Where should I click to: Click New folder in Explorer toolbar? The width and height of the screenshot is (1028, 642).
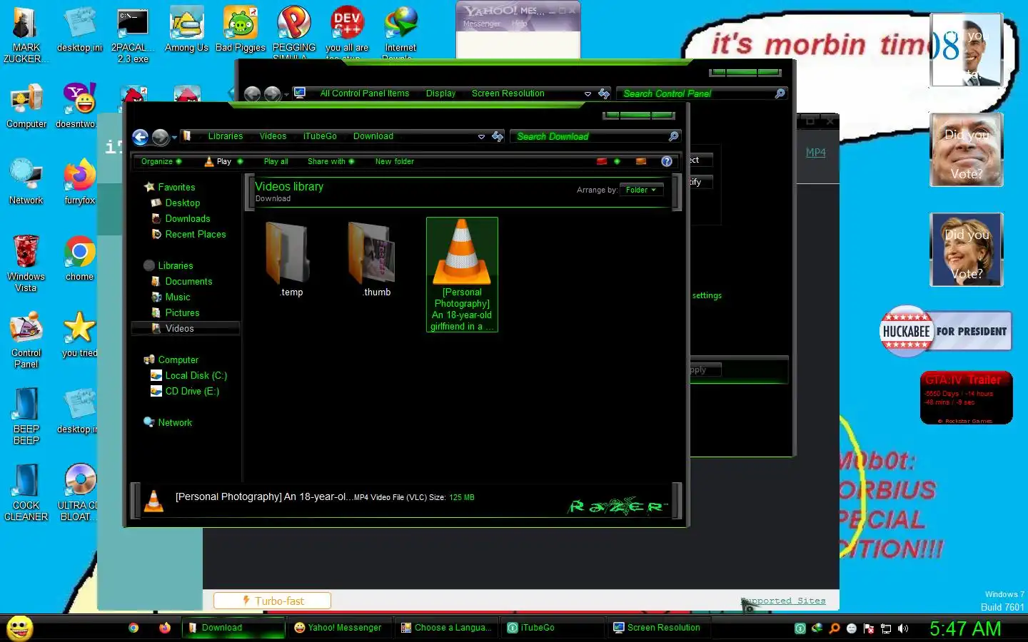click(x=394, y=161)
